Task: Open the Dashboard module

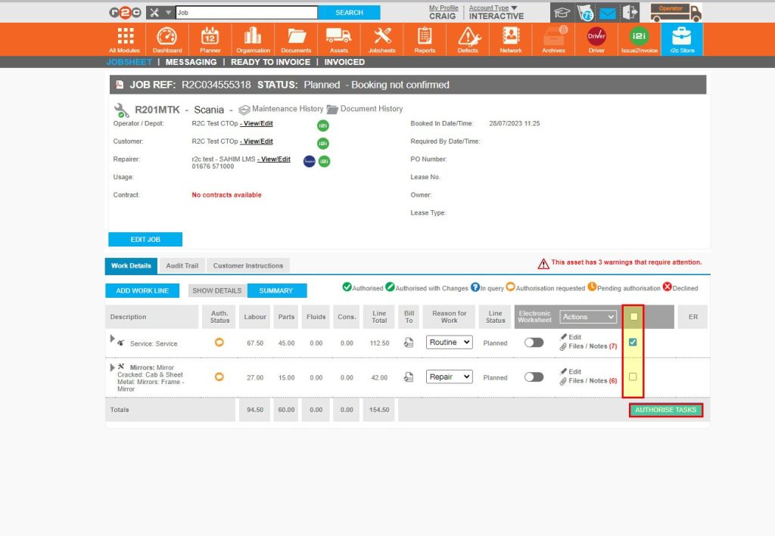Action: [x=167, y=39]
